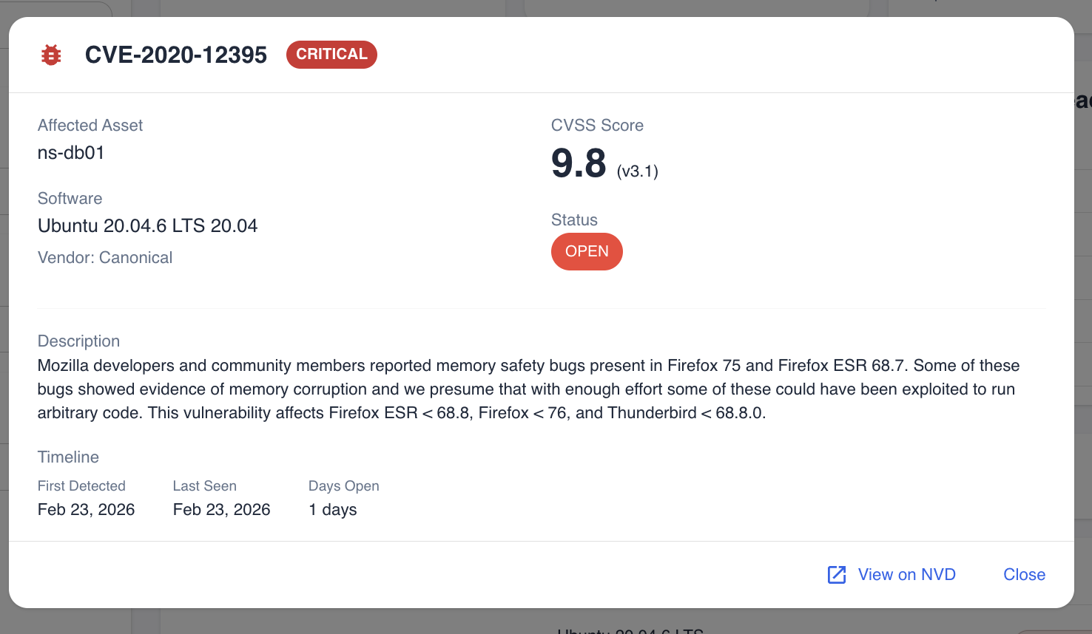Click the external-link icon beside View on NVD
The height and width of the screenshot is (634, 1092).
(x=837, y=575)
